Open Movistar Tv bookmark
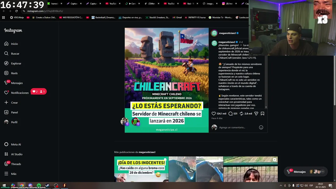The width and height of the screenshot is (336, 189). click(220, 18)
